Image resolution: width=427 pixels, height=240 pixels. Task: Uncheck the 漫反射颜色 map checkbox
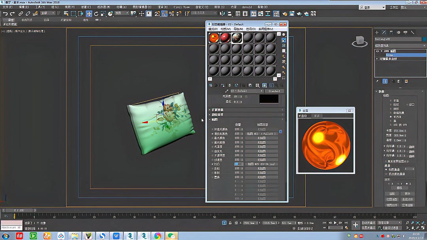(x=212, y=133)
